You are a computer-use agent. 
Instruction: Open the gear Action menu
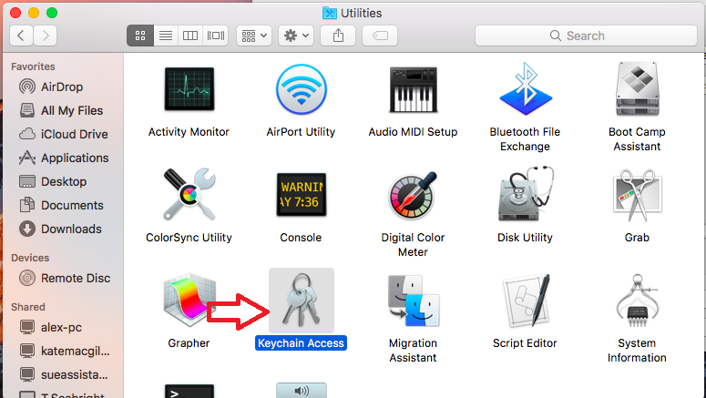point(296,36)
